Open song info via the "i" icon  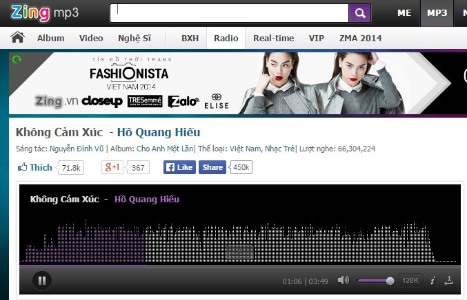tap(433, 281)
